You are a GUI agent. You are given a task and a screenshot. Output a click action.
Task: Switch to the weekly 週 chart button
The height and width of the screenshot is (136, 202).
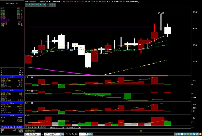coord(51,5)
